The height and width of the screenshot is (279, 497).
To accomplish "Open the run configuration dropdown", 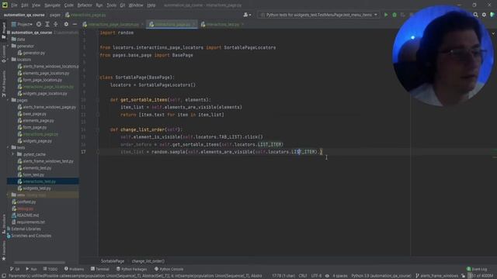I will (x=318, y=15).
